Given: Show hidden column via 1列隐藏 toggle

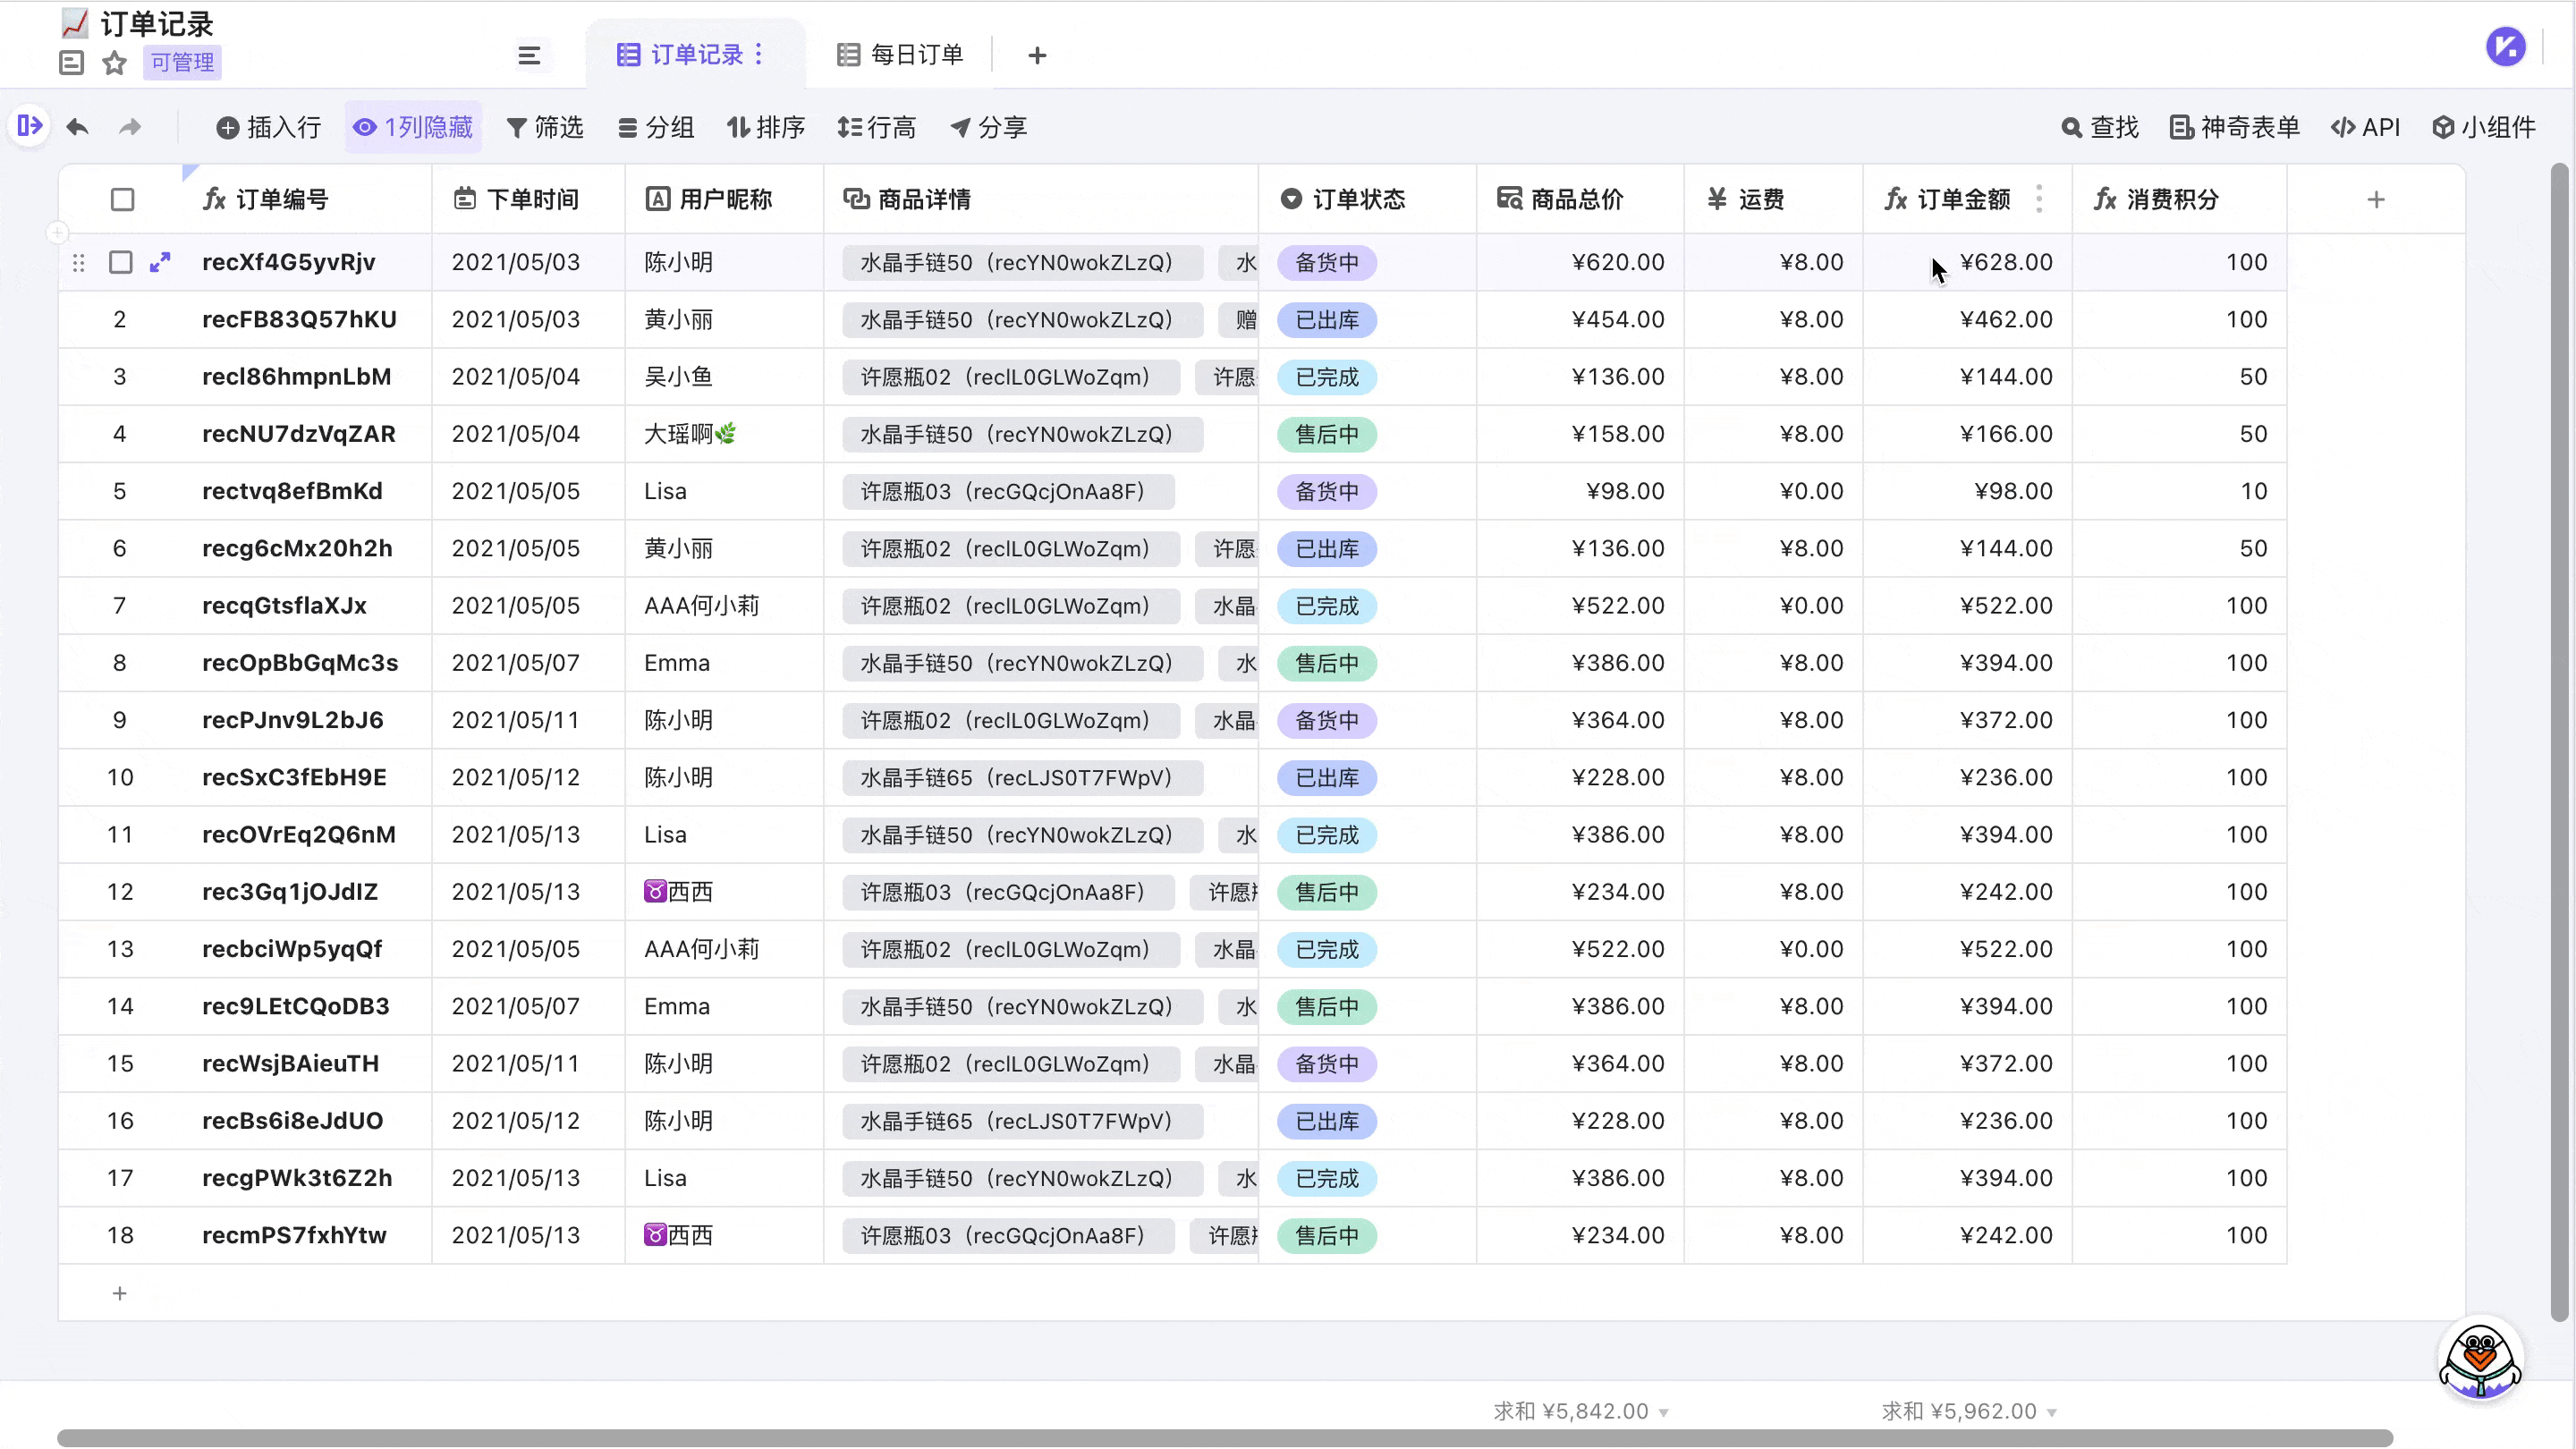Looking at the screenshot, I should pyautogui.click(x=413, y=127).
